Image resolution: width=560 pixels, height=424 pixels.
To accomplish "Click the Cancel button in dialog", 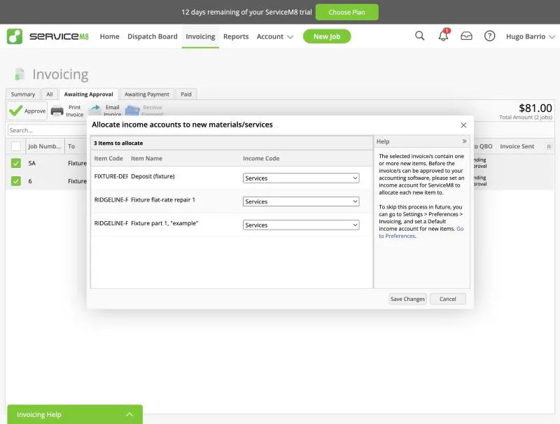I will [x=448, y=299].
